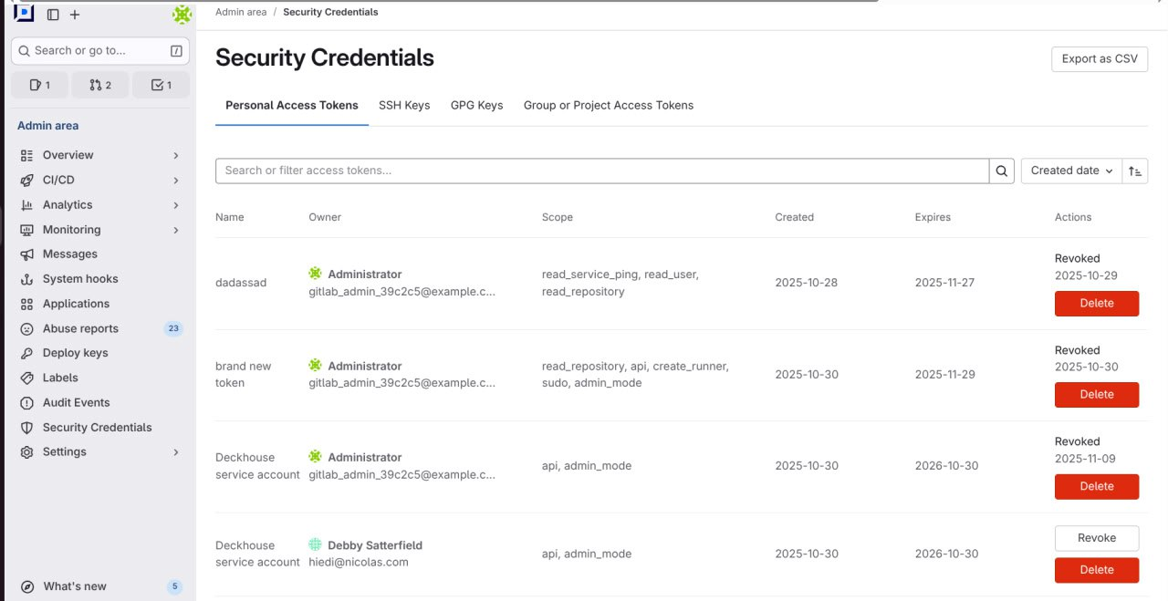Image resolution: width=1168 pixels, height=601 pixels.
Task: Click the magnifying glass icon in the token filter bar
Action: click(1001, 171)
